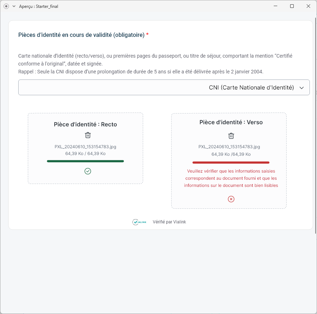Screen dimensions: 317x314
Task: Click the green checkmark under Recto upload
Action: (x=88, y=171)
